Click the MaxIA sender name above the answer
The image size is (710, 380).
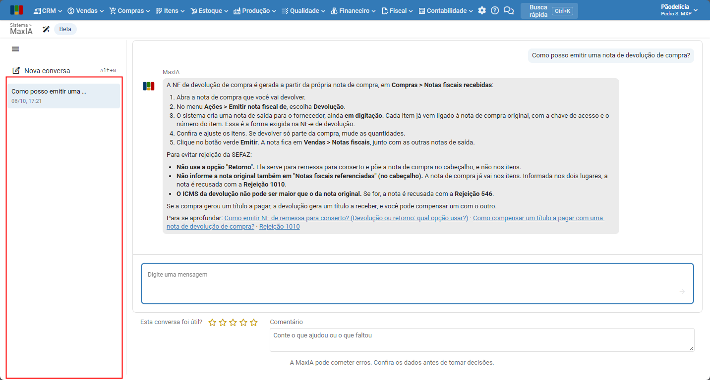[x=171, y=72]
